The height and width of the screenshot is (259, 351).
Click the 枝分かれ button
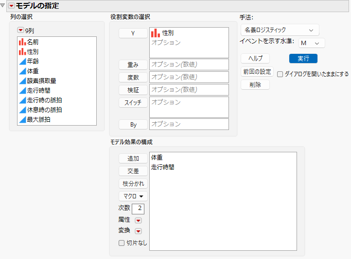133,184
